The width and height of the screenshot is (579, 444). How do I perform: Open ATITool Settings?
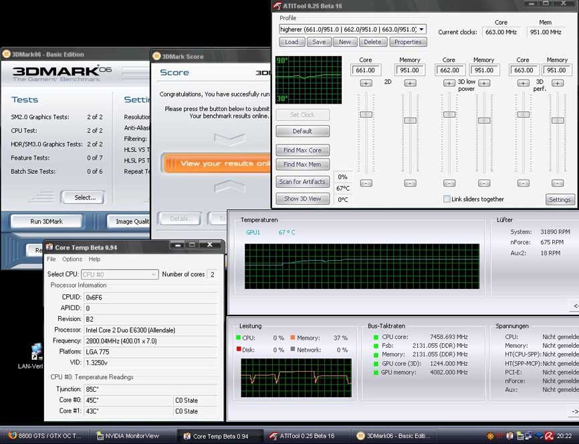(x=560, y=199)
